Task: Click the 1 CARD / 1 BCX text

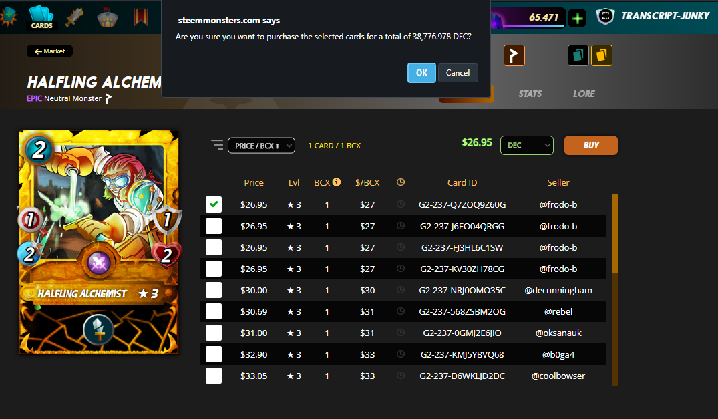Action: 334,146
